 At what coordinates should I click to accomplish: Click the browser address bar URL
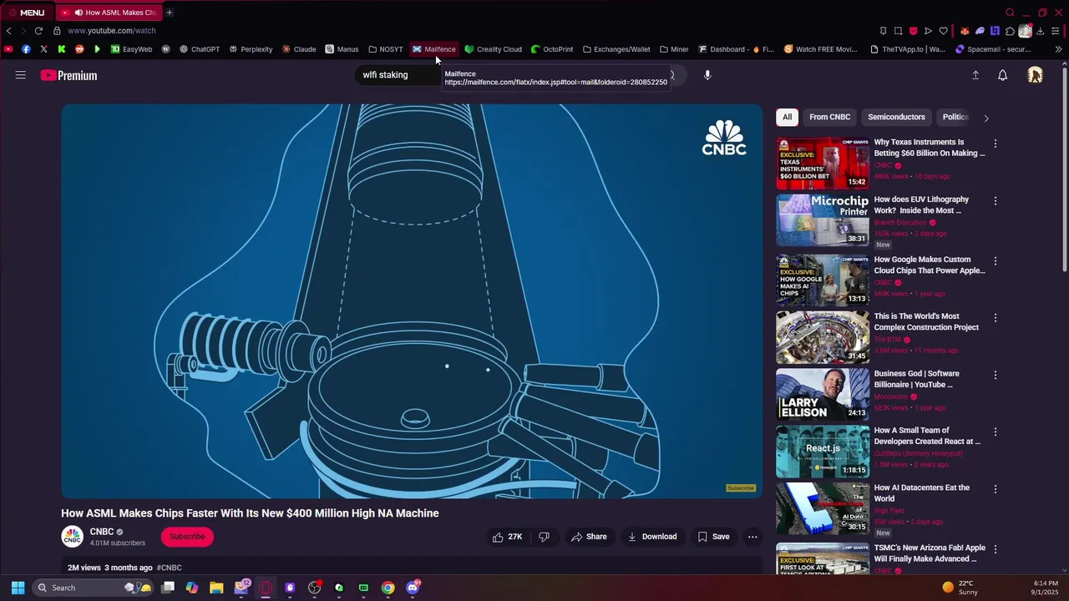[112, 31]
